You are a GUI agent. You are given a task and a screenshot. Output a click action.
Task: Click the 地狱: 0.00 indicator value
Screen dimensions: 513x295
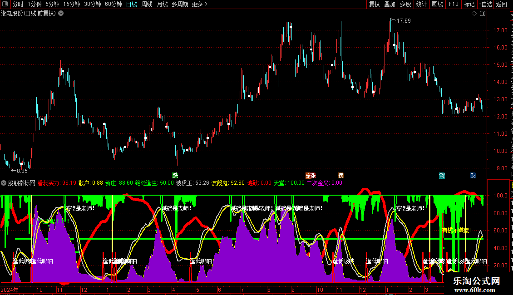(x=259, y=183)
